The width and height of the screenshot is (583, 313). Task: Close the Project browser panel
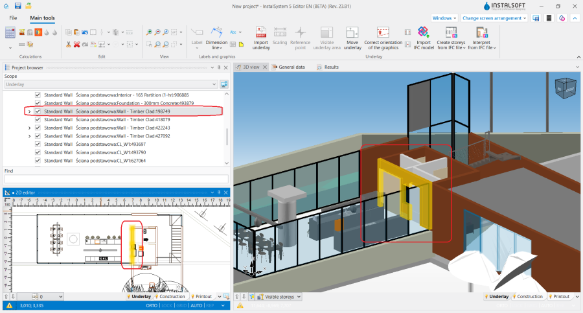[225, 67]
